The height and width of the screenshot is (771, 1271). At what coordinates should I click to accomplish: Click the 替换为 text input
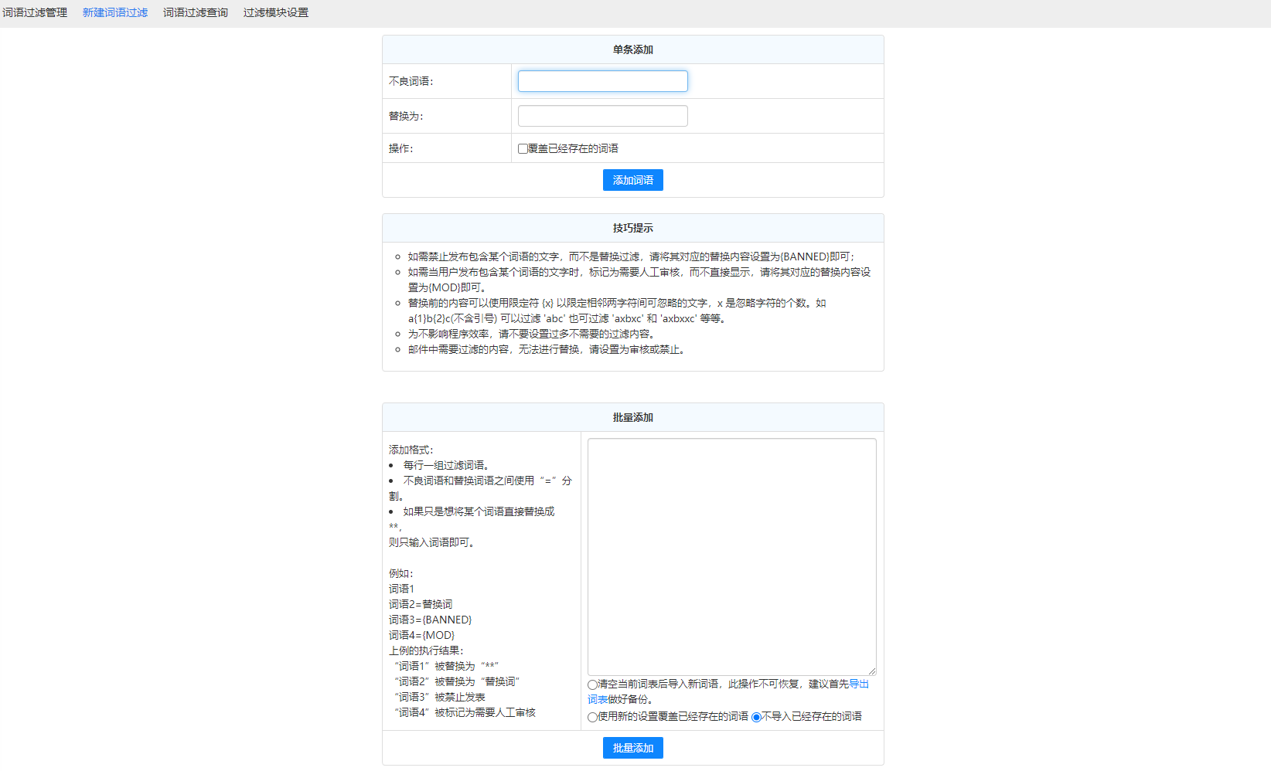pyautogui.click(x=602, y=116)
